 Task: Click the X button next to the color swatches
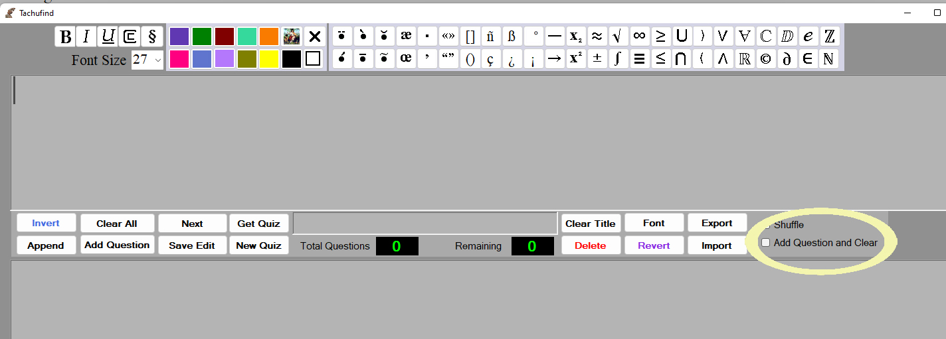[315, 36]
